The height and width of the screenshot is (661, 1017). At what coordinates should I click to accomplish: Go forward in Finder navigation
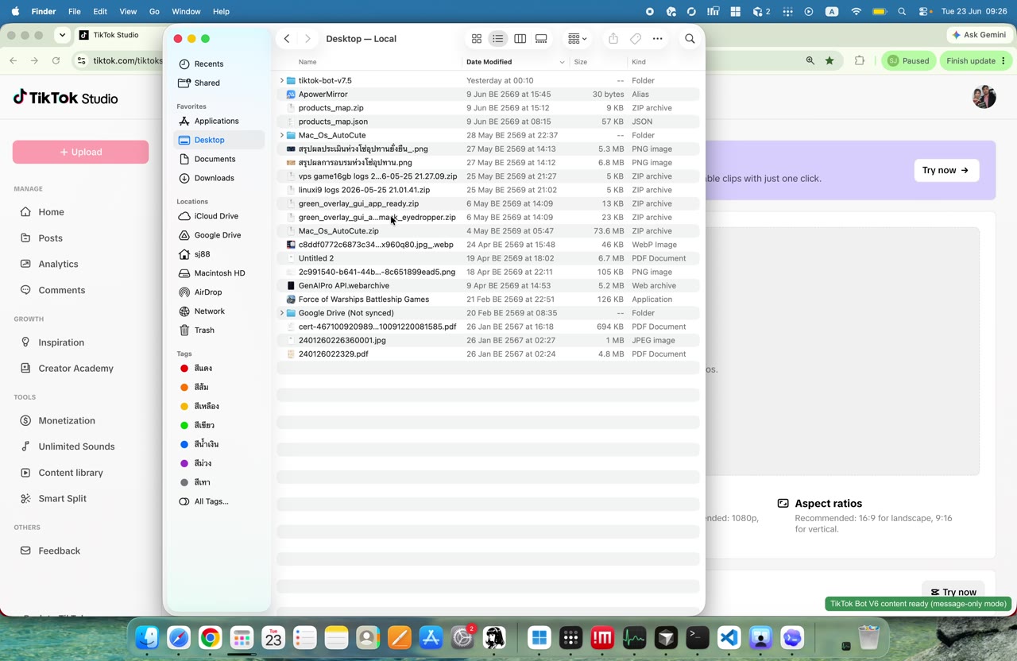click(307, 38)
